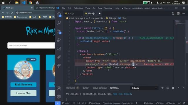The height and width of the screenshot is (105, 188).
Task: Open Windows Start menu
Action: 3,3
